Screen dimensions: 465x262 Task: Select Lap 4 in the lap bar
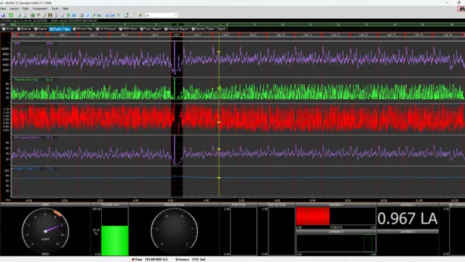(124, 35)
